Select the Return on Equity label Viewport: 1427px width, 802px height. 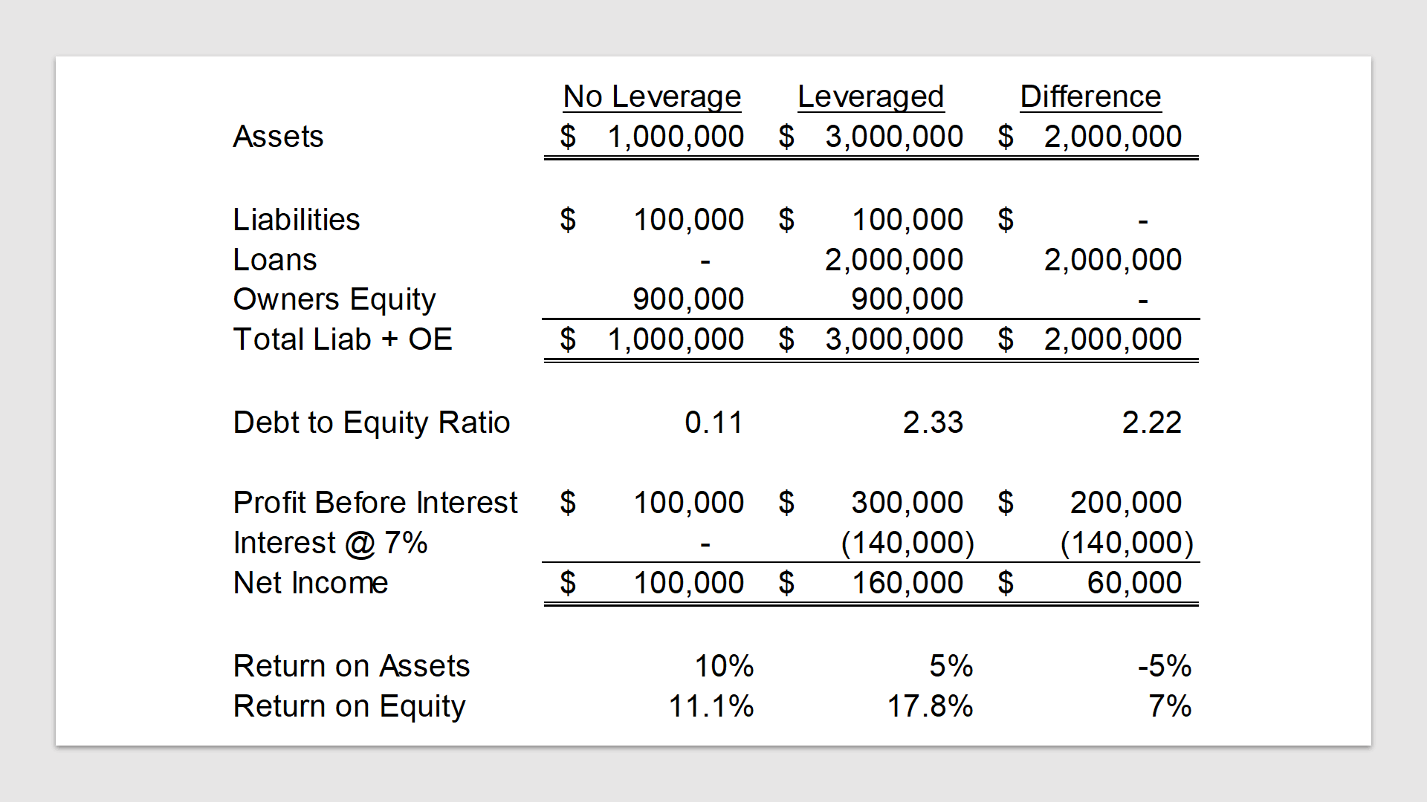click(349, 707)
